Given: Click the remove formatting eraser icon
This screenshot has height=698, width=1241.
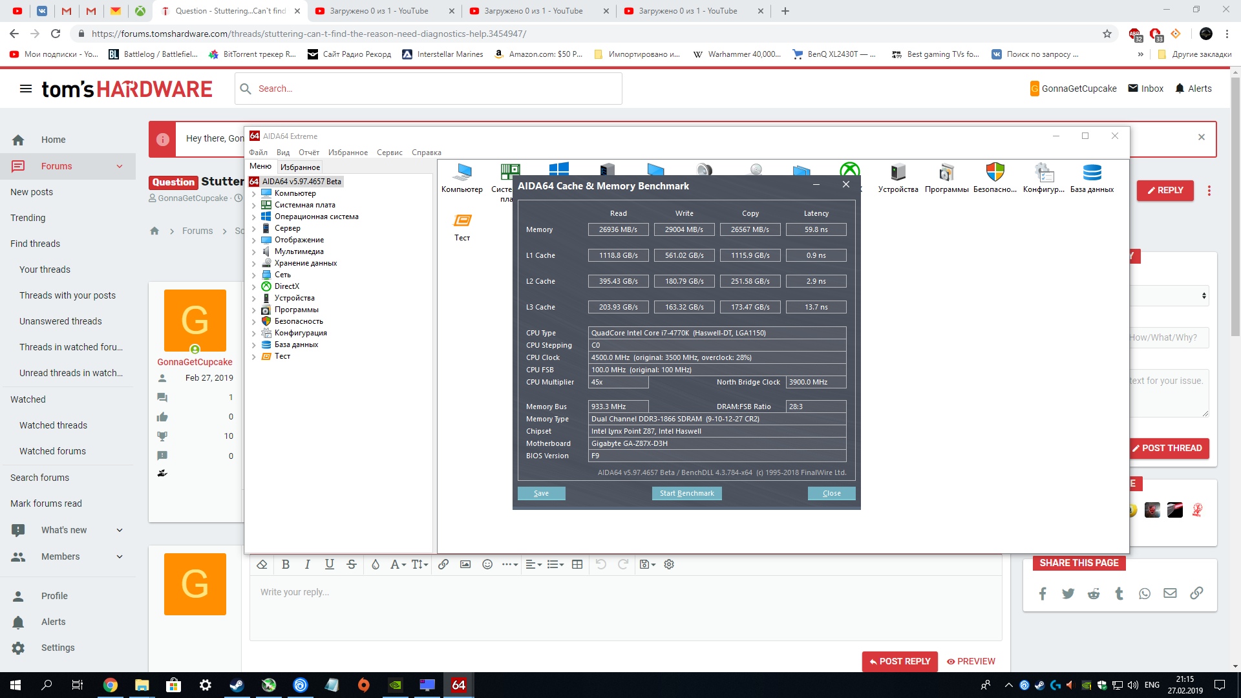Looking at the screenshot, I should 262,564.
